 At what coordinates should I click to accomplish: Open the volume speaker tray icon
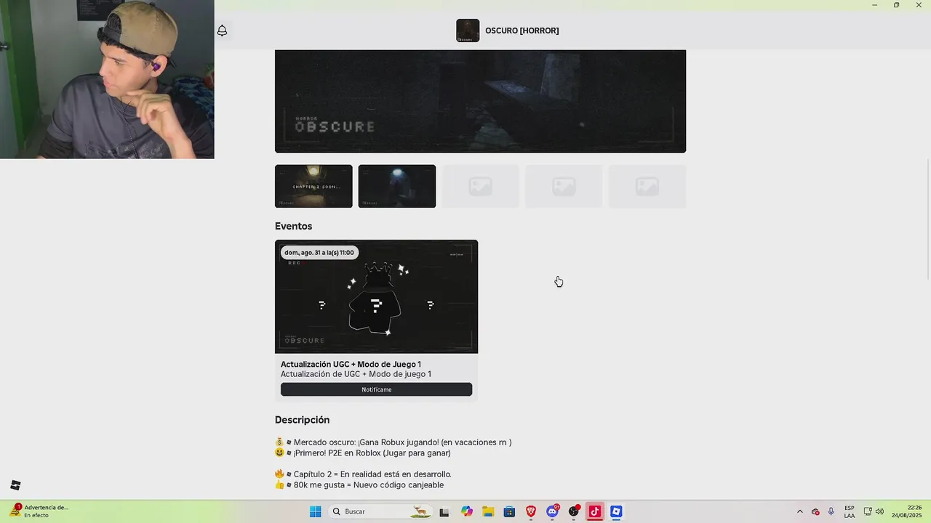click(879, 511)
